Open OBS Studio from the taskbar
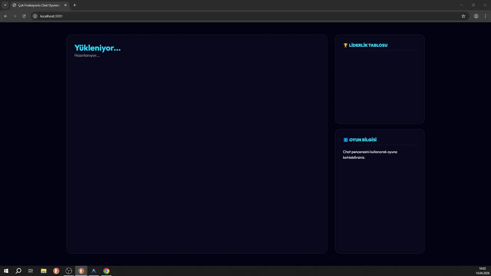491x276 pixels. pos(69,271)
